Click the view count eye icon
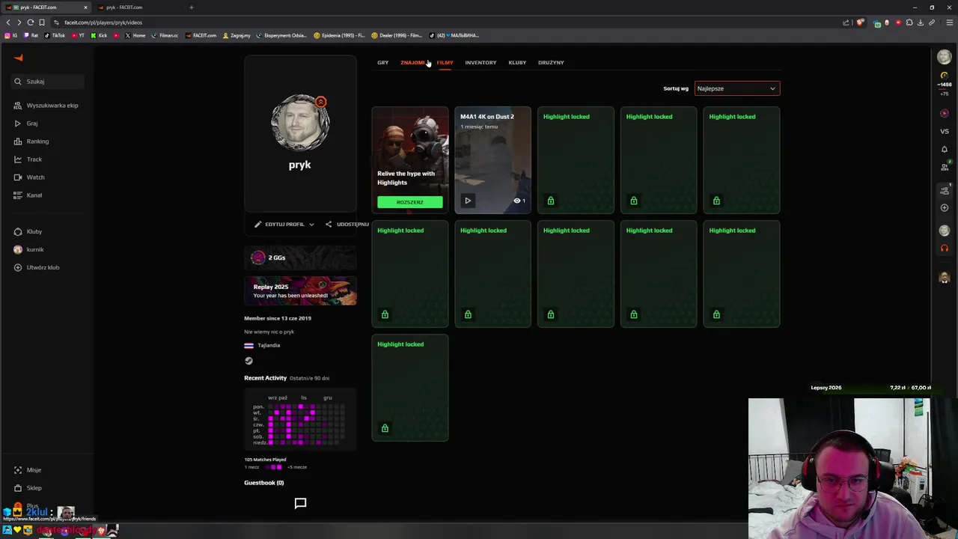The image size is (958, 539). click(516, 201)
